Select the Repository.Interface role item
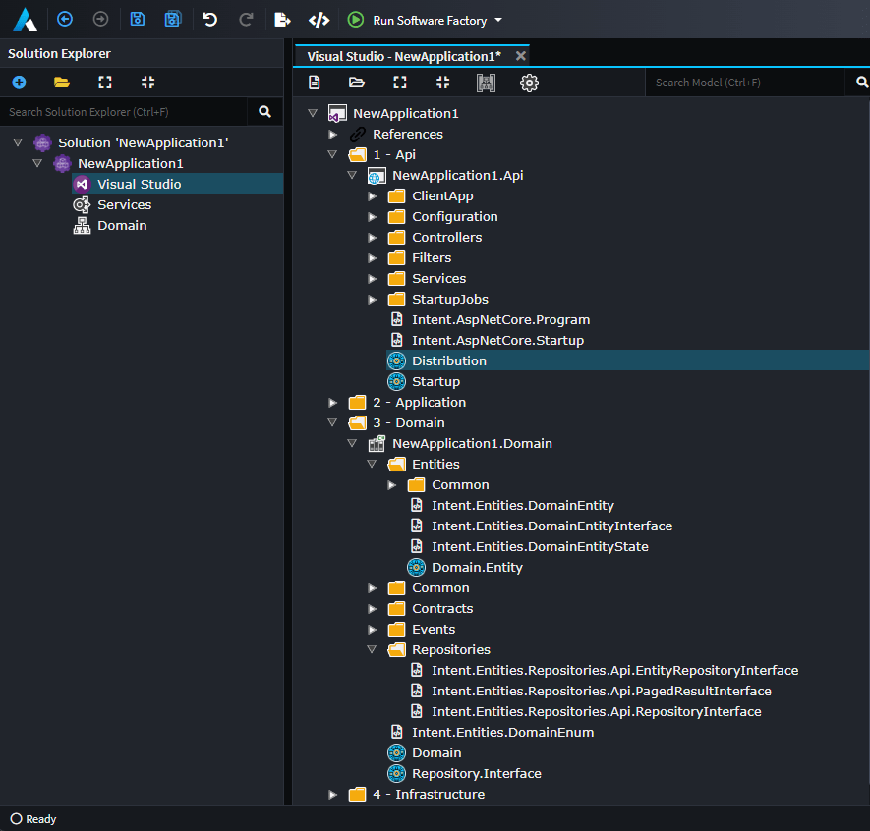Screen dimensions: 870x831 tap(476, 773)
